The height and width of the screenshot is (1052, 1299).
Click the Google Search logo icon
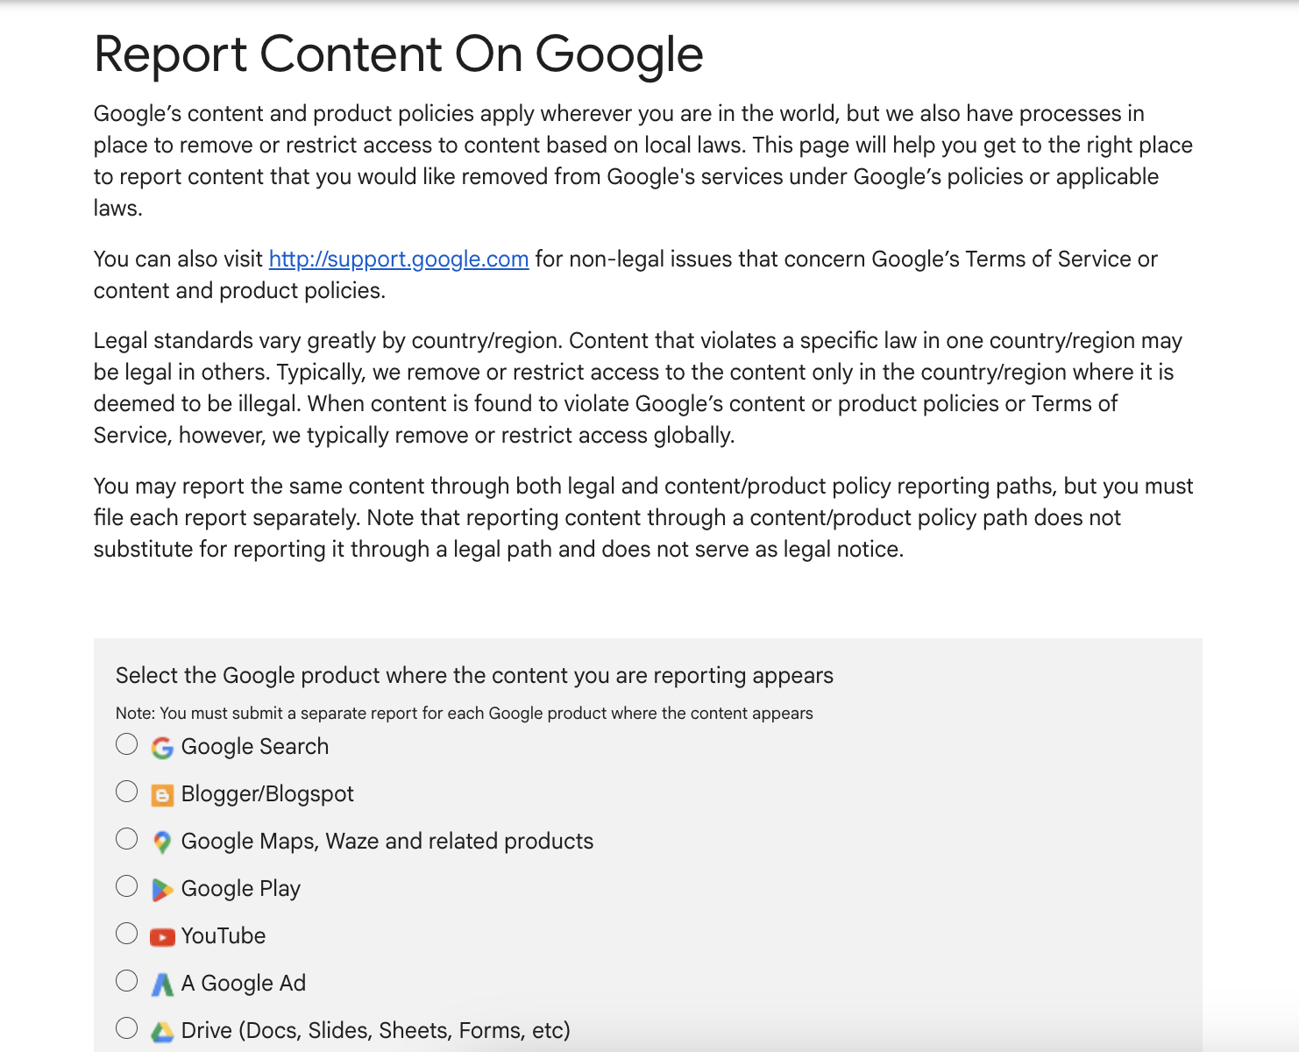(x=162, y=748)
